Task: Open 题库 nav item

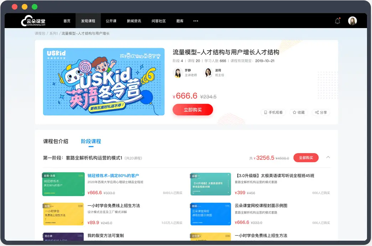Action: pyautogui.click(x=180, y=21)
